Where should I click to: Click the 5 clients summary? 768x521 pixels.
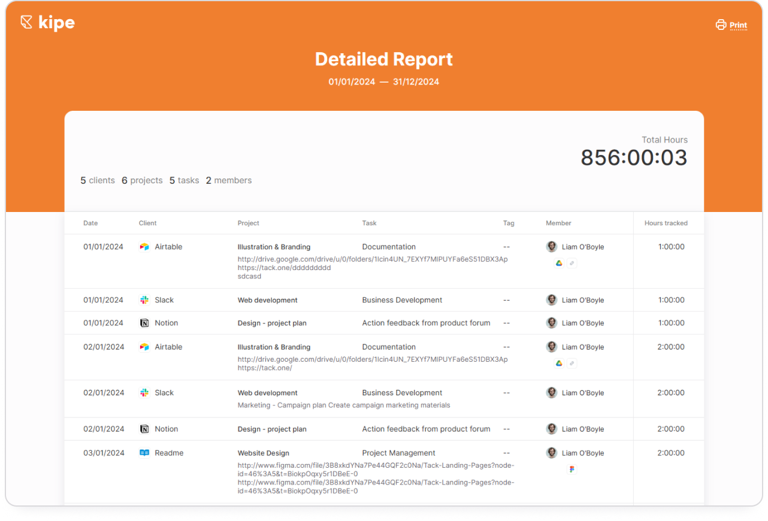[98, 180]
